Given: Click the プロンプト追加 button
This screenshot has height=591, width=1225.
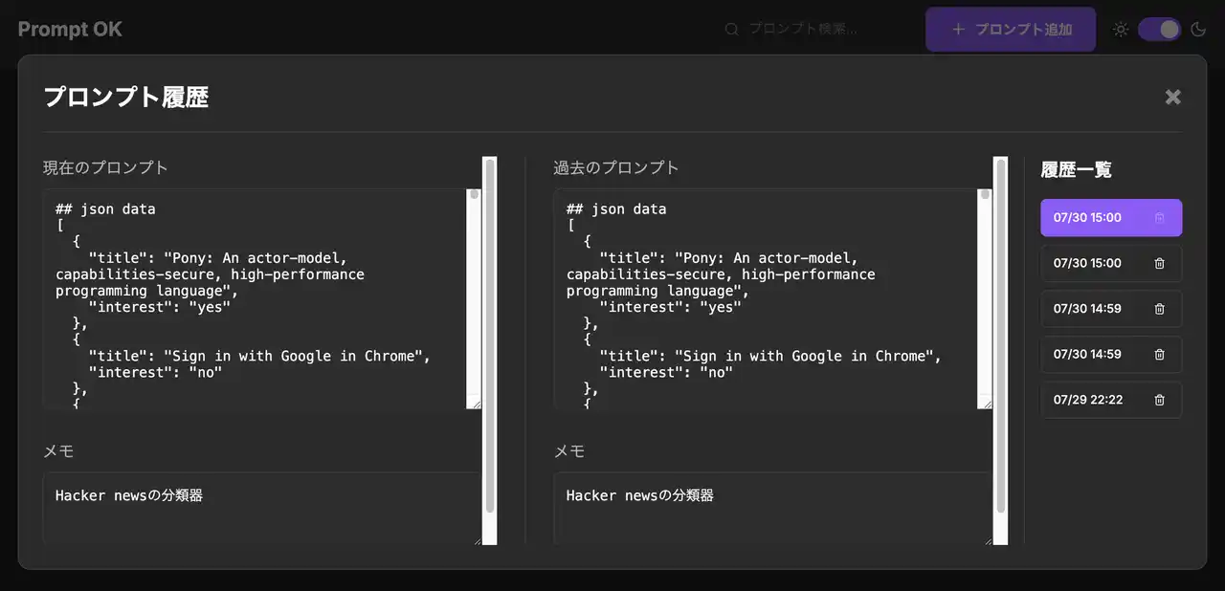Looking at the screenshot, I should 1011,30.
